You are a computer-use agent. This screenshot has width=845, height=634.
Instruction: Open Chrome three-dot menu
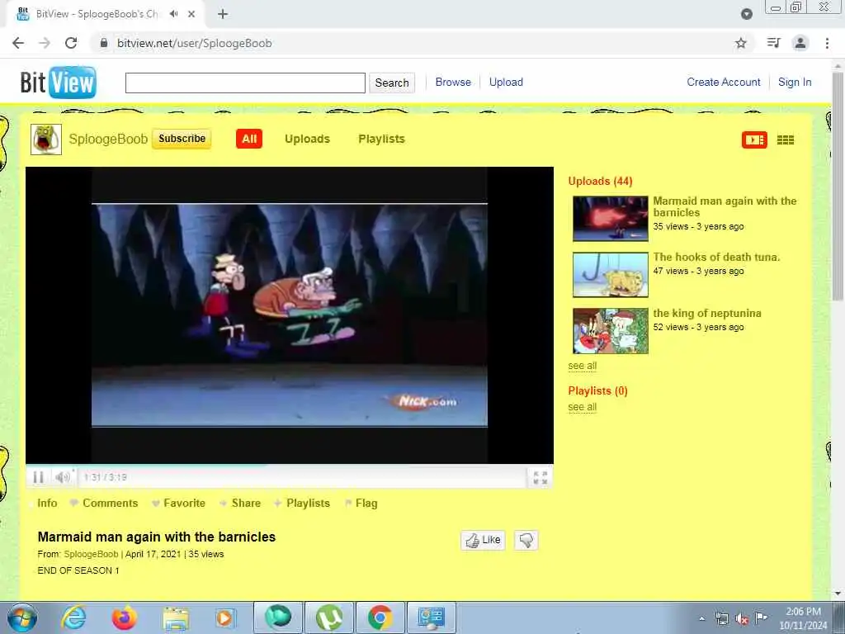click(827, 43)
